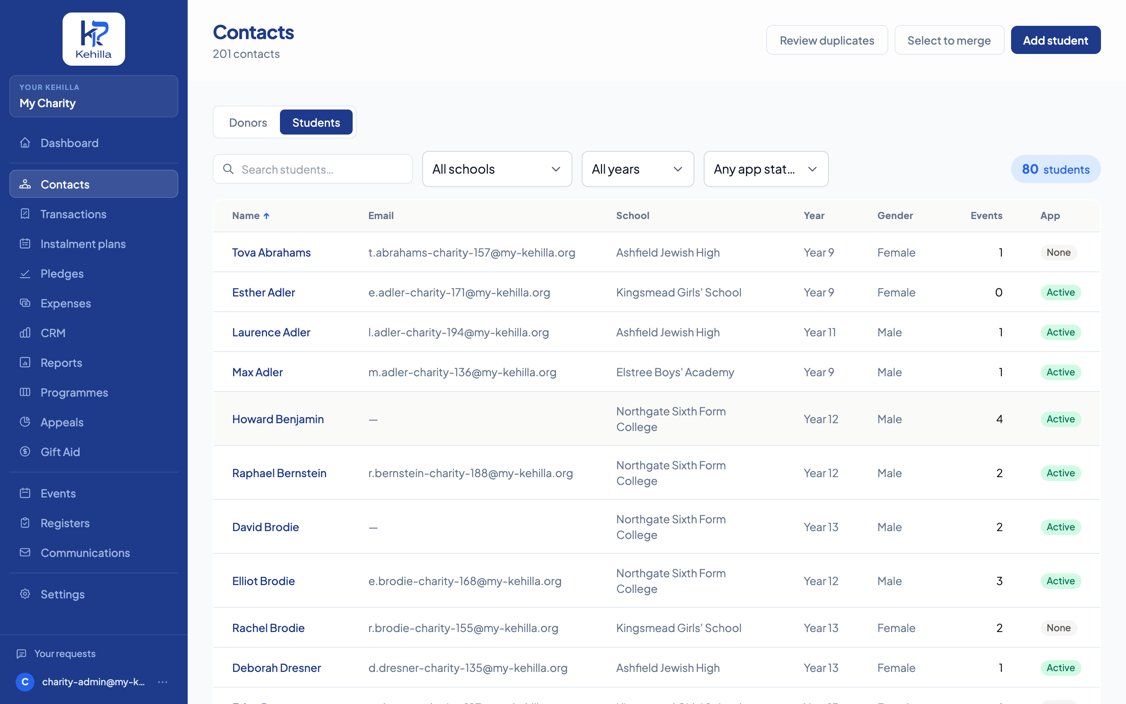Click the Registers clipboard icon
Viewport: 1126px width, 704px height.
pyautogui.click(x=25, y=523)
